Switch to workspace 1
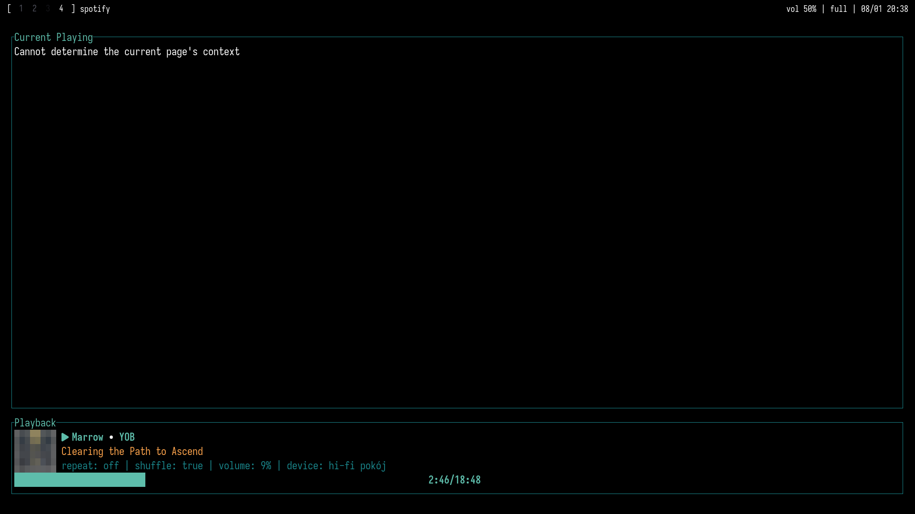 [21, 9]
